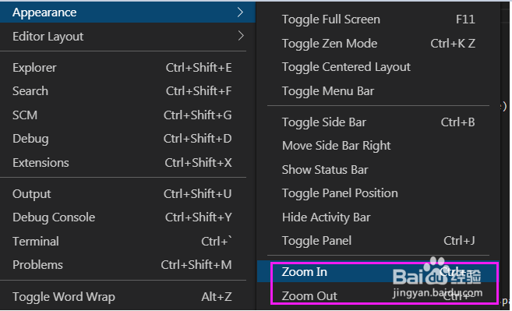
Task: Select Move Side Bar Right
Action: (x=378, y=146)
